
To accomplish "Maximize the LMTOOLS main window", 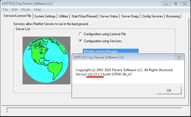I will tap(176, 4).
